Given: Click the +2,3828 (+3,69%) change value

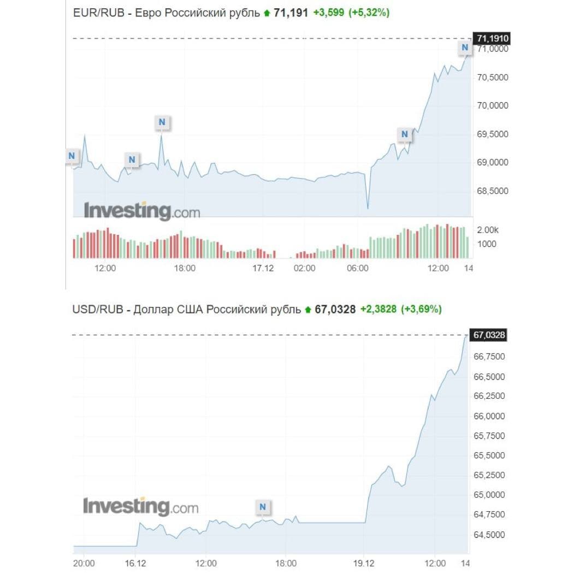Looking at the screenshot, I should coord(401,309).
